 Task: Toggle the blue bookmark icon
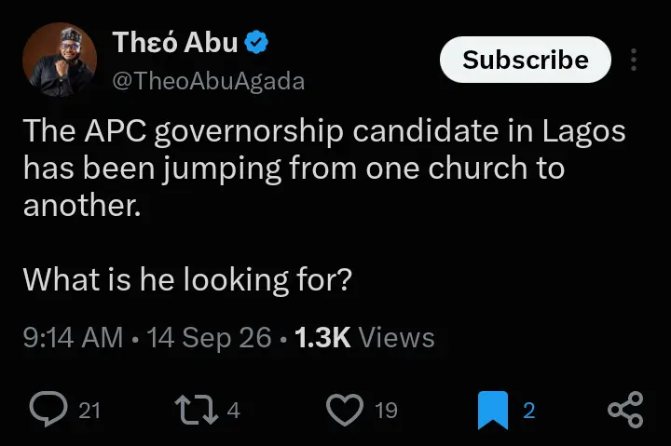pyautogui.click(x=493, y=410)
